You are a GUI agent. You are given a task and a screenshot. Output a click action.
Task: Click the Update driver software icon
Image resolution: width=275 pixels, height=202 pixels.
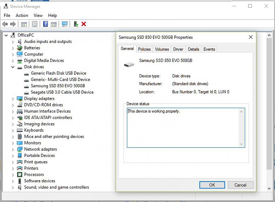[x=76, y=24]
